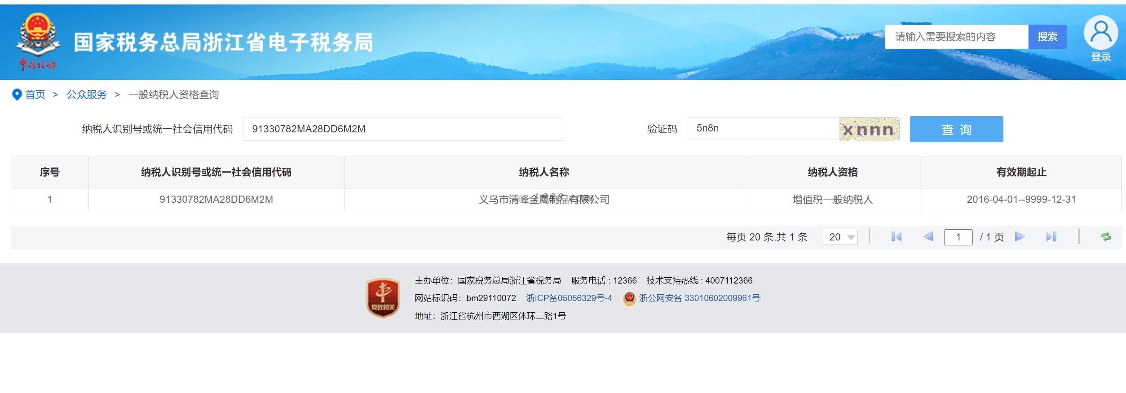Screen dimensions: 1126x393
Task: Focus the 验证码 captcha input field
Action: coord(763,129)
